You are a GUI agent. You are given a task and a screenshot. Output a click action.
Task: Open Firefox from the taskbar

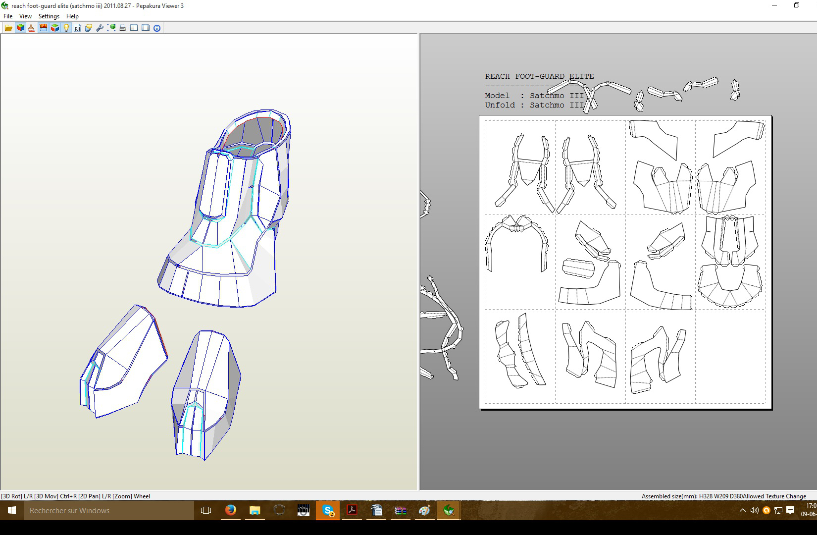click(x=231, y=510)
